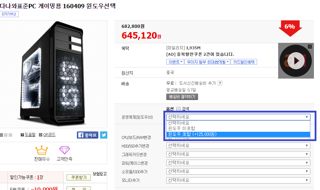Close the video ad via the X icon
The width and height of the screenshot is (320, 190).
[x=310, y=47]
